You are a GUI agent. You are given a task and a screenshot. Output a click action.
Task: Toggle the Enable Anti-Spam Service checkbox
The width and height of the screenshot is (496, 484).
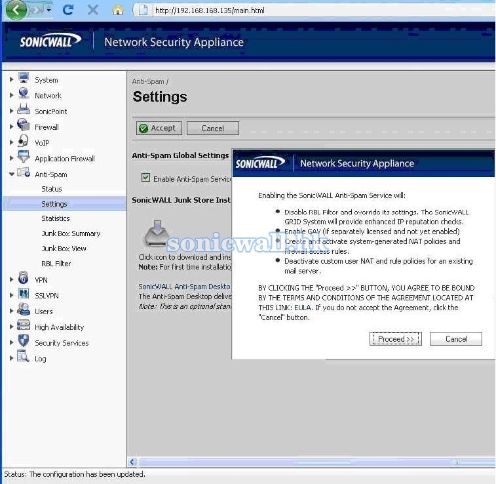[145, 178]
